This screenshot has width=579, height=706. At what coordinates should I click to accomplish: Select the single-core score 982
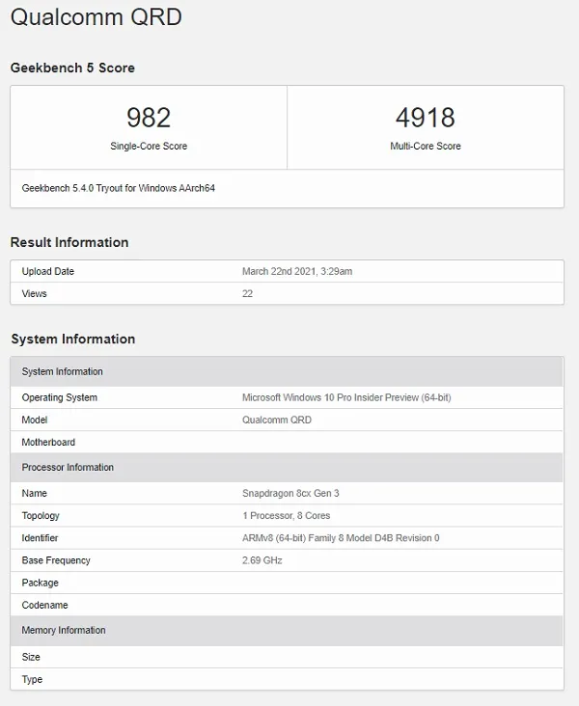[x=149, y=118]
